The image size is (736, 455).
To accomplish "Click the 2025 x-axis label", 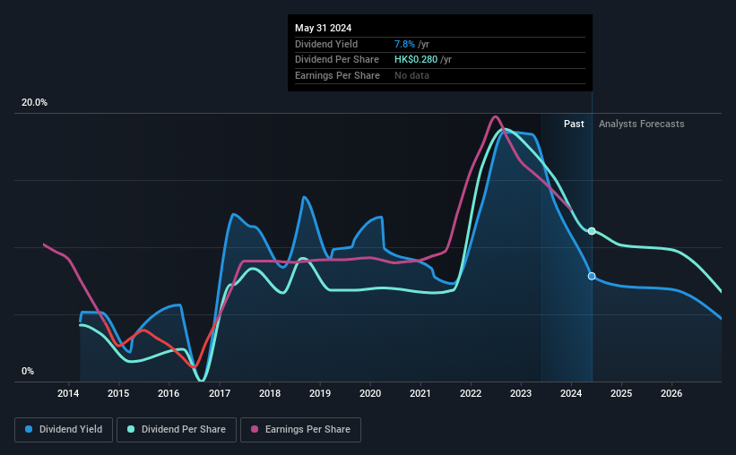I will pyautogui.click(x=621, y=393).
